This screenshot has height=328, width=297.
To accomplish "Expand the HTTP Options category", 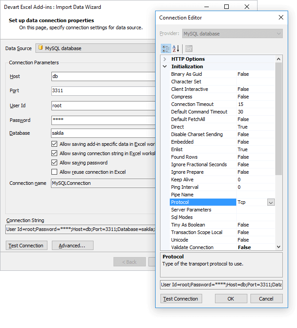I will tap(165, 59).
